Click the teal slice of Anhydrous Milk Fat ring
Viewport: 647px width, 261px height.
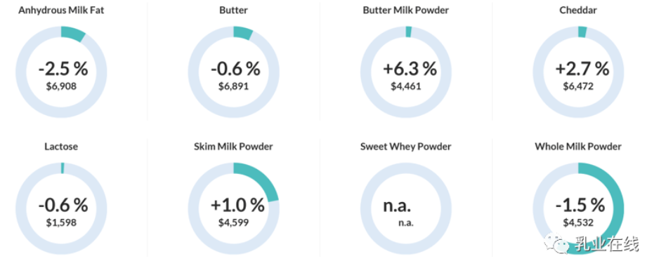pyautogui.click(x=72, y=33)
